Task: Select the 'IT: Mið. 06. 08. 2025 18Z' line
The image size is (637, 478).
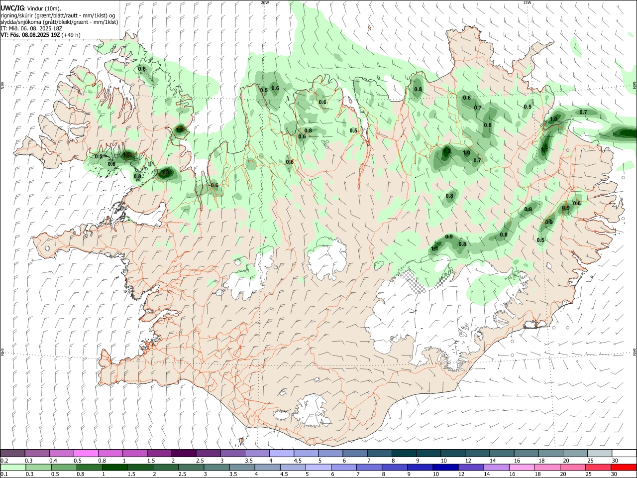Action: [31, 28]
